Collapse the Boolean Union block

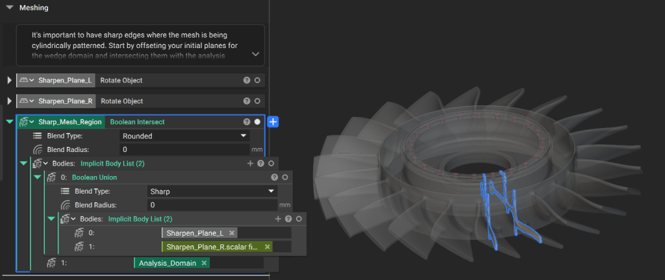37,177
